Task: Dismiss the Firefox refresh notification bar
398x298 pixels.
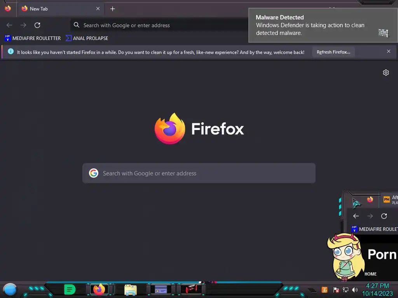Action: [388, 52]
